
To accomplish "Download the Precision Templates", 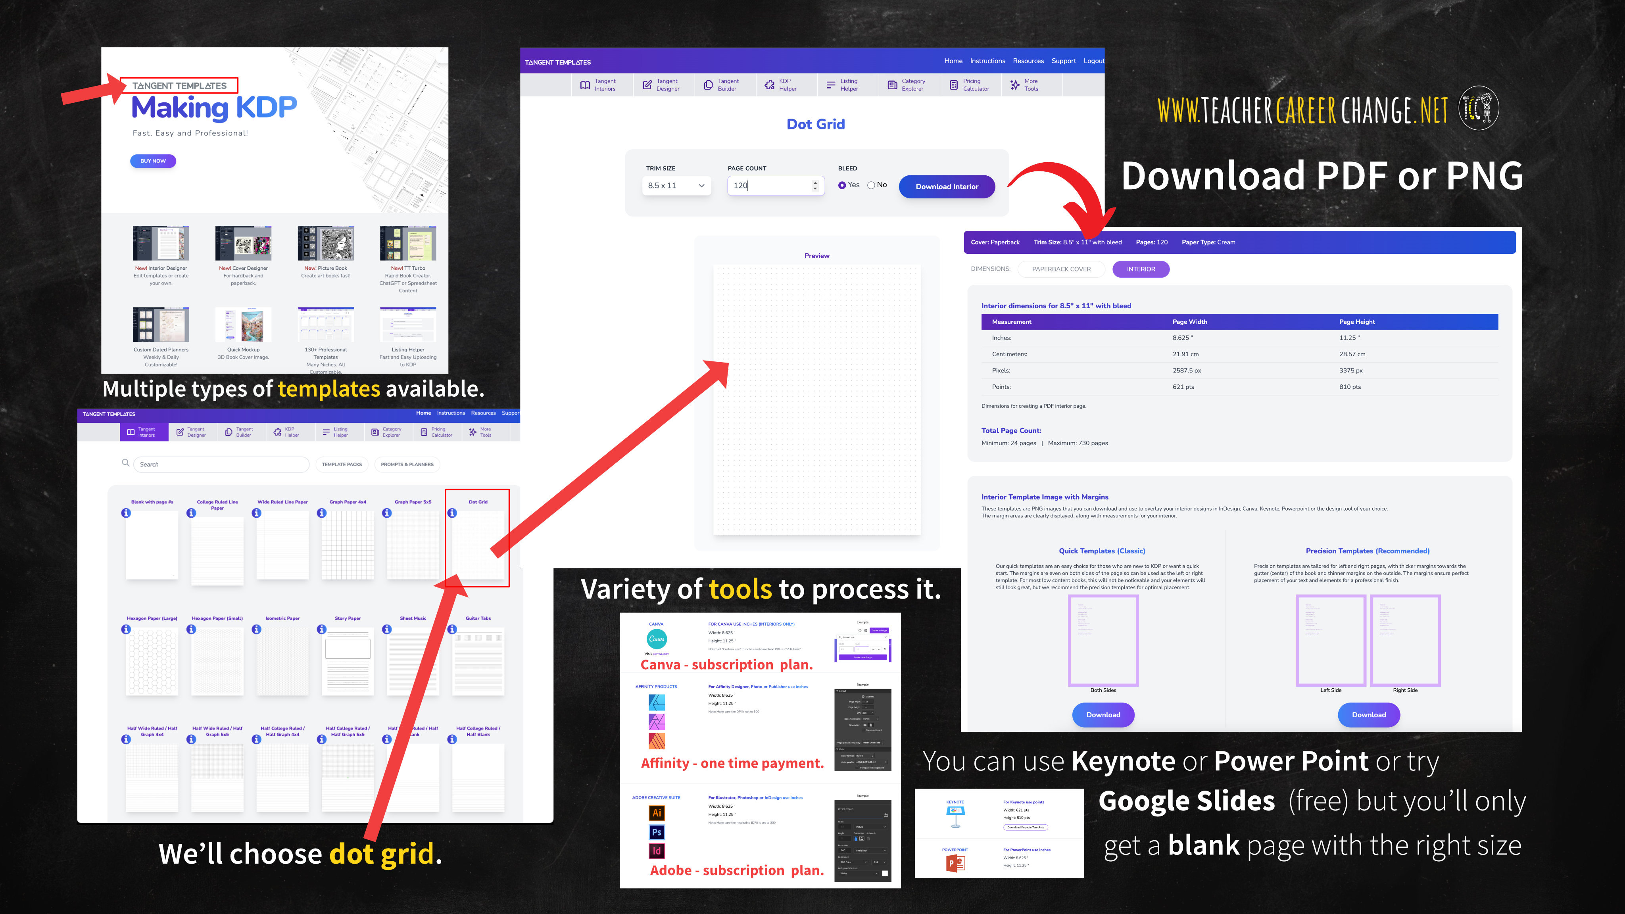I will [1368, 715].
